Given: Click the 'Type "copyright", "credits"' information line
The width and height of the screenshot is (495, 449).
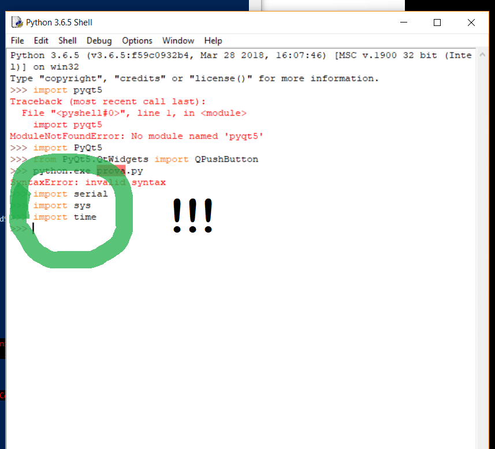Looking at the screenshot, I should (x=194, y=78).
